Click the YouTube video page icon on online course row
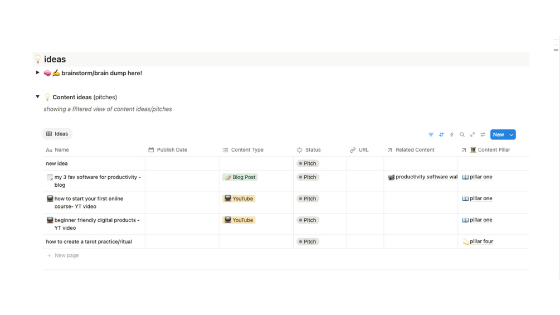The image size is (560, 315). point(50,198)
